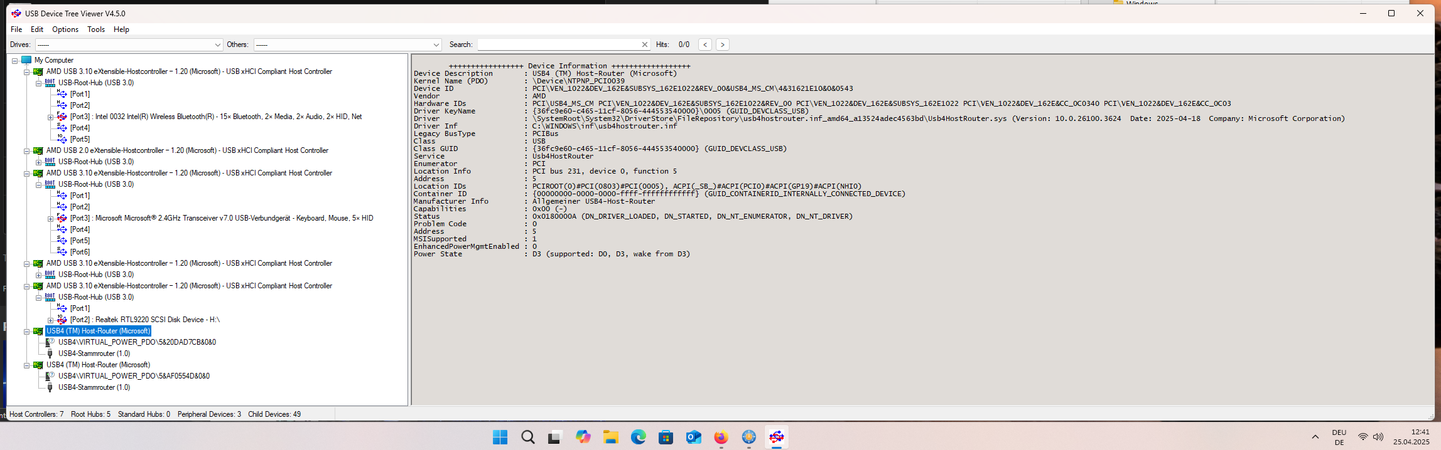Open Windows Search from the taskbar
Screen dimensions: 1441x450
[x=528, y=437]
